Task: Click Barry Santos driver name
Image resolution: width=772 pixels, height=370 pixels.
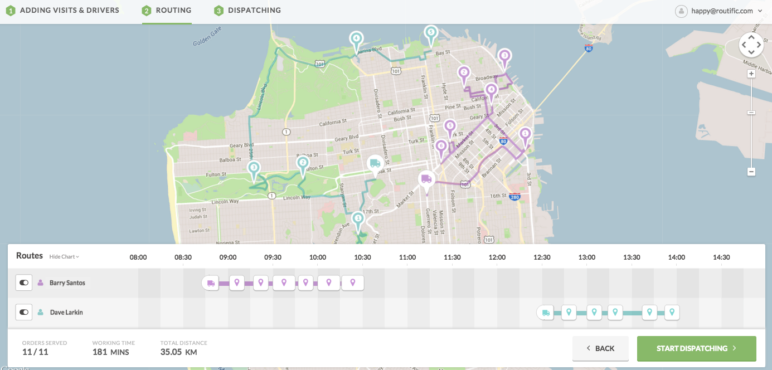Action: tap(67, 283)
